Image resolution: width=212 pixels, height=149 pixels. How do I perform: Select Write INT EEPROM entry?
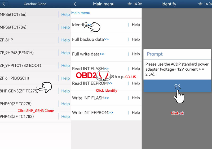point(92,113)
